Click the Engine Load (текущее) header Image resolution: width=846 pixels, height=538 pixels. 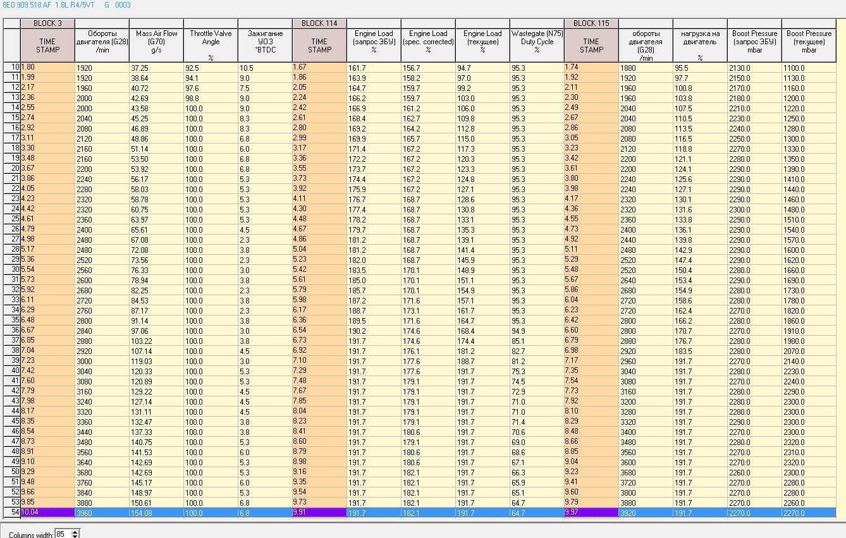482,45
